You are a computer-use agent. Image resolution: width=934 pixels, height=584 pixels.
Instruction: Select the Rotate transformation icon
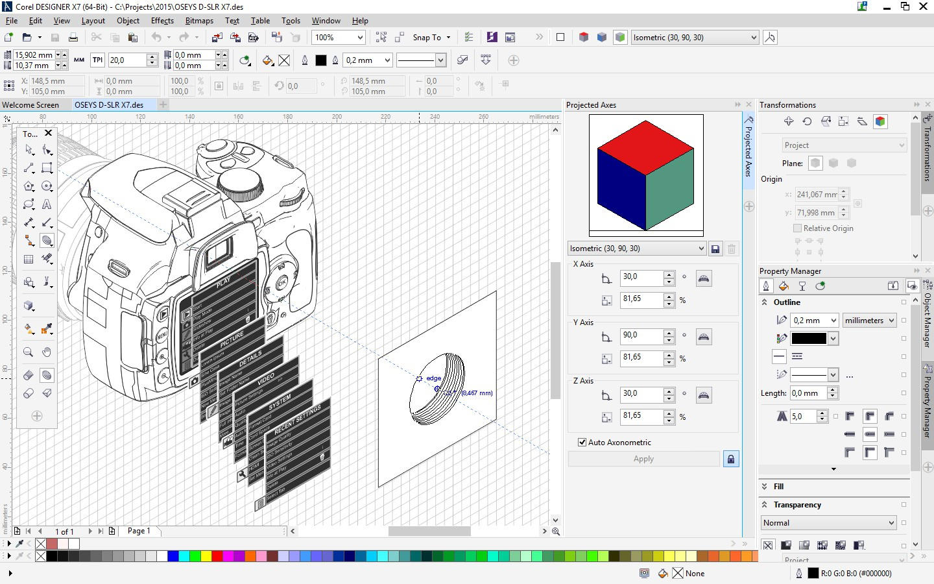coord(807,121)
